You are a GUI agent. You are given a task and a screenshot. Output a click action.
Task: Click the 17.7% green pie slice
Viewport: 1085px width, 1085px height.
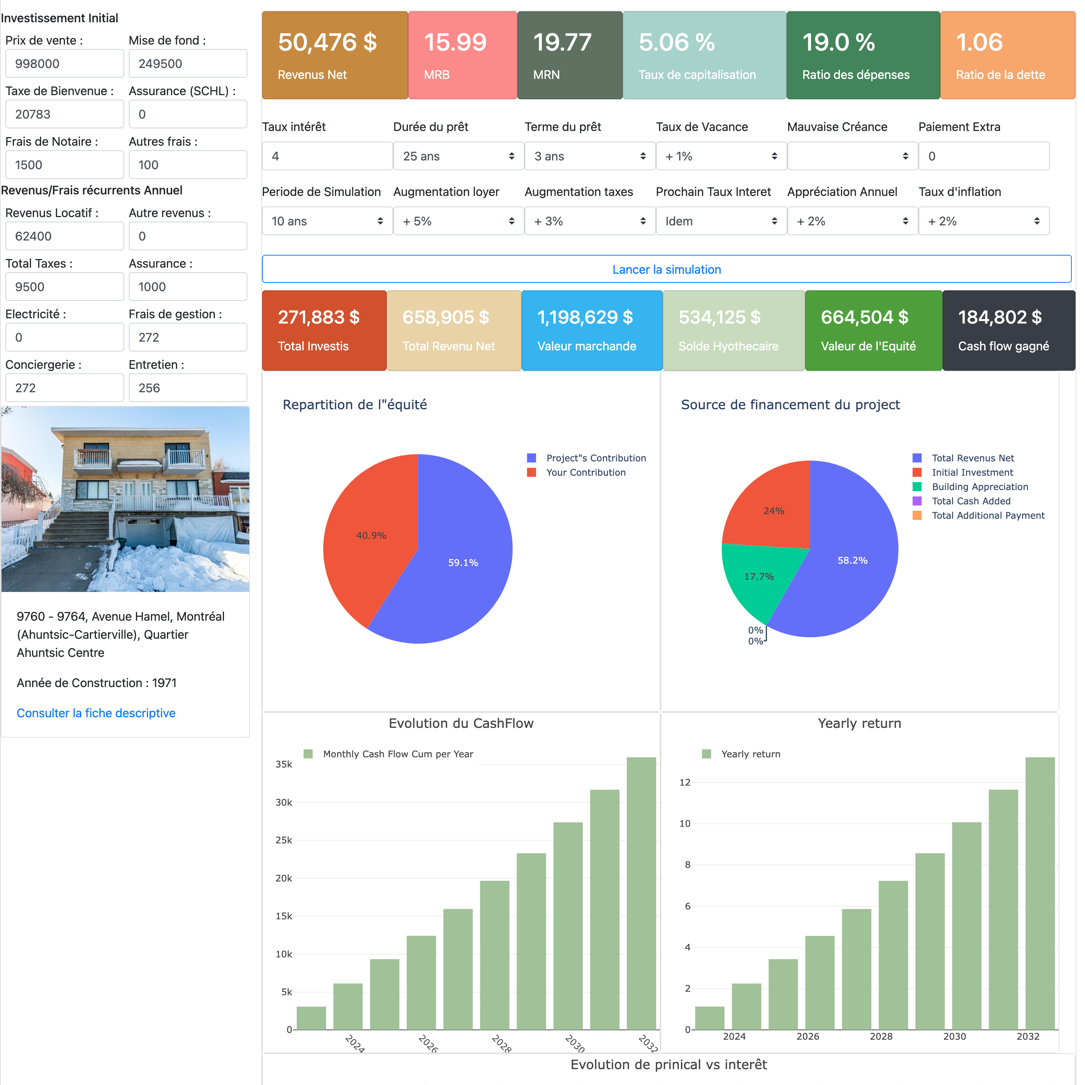tap(759, 576)
